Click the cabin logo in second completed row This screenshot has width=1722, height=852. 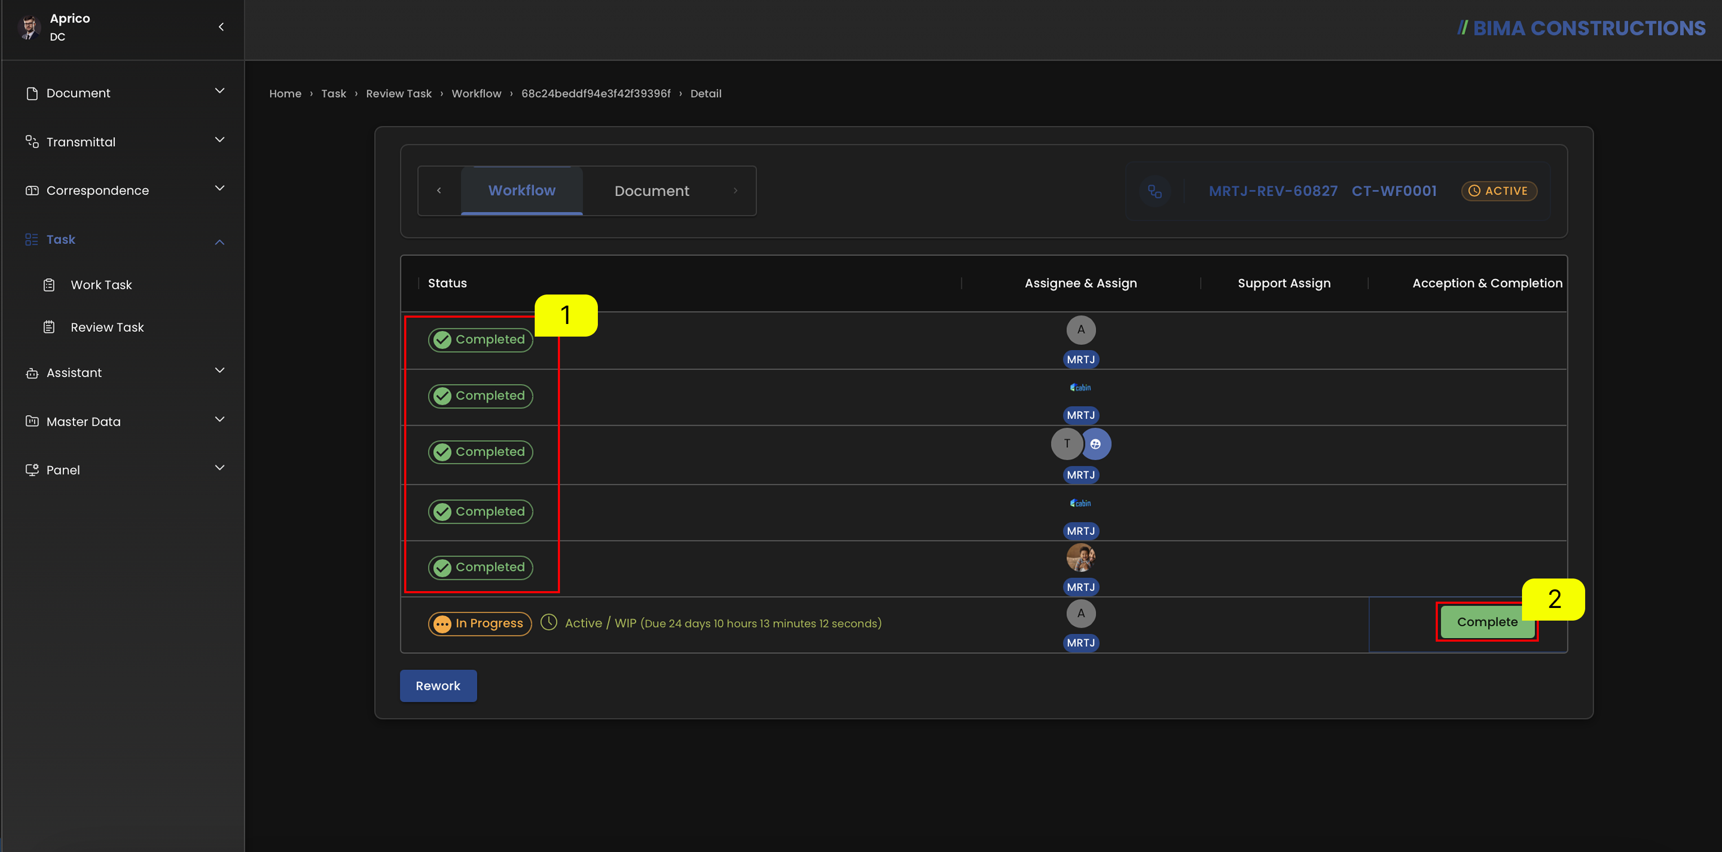(1080, 388)
